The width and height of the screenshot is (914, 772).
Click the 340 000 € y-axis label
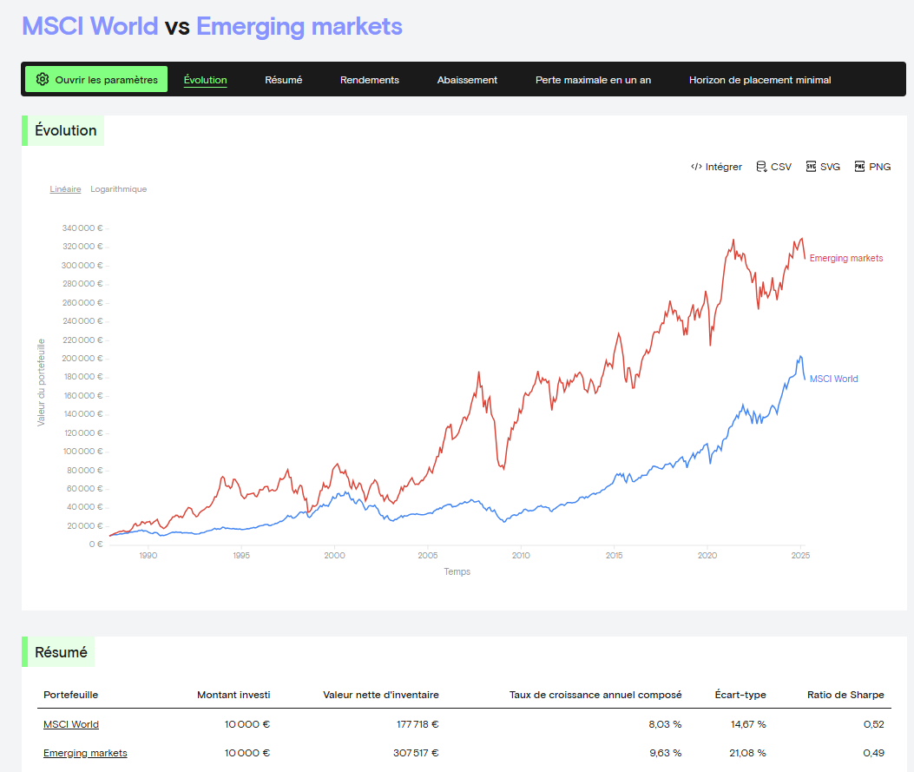[82, 228]
